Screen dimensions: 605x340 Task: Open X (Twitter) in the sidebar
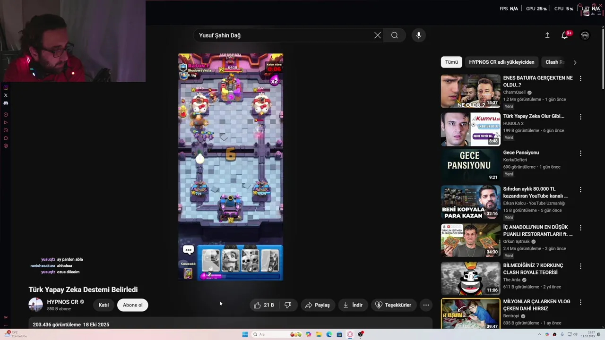tap(6, 95)
